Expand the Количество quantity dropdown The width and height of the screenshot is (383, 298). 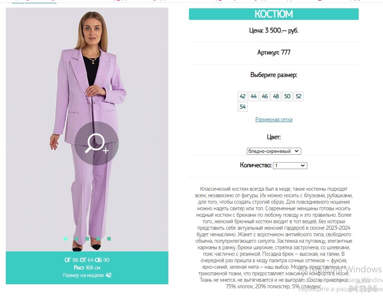[290, 165]
